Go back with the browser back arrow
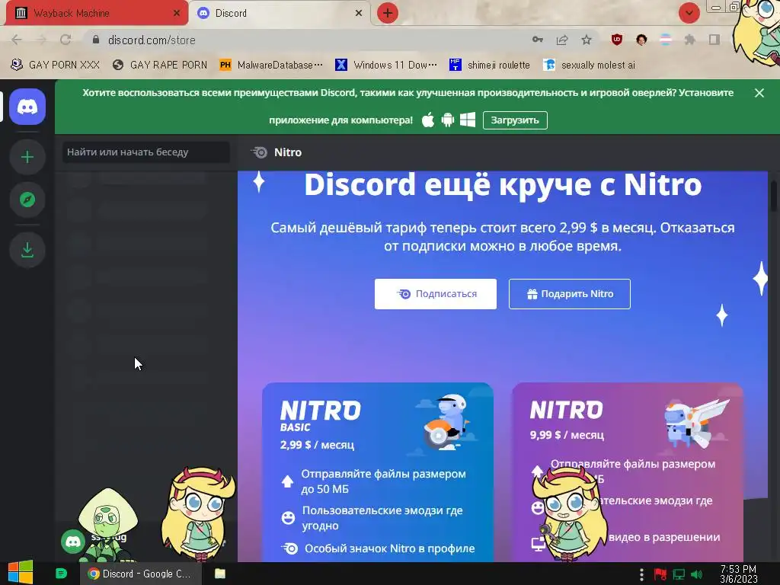780x585 pixels. [17, 40]
